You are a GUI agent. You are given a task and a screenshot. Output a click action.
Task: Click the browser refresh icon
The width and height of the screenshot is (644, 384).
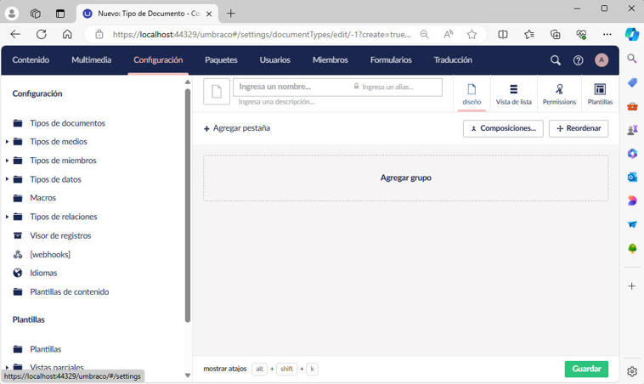(x=41, y=35)
